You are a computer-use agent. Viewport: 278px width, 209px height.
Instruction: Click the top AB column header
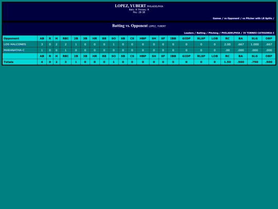(42, 38)
